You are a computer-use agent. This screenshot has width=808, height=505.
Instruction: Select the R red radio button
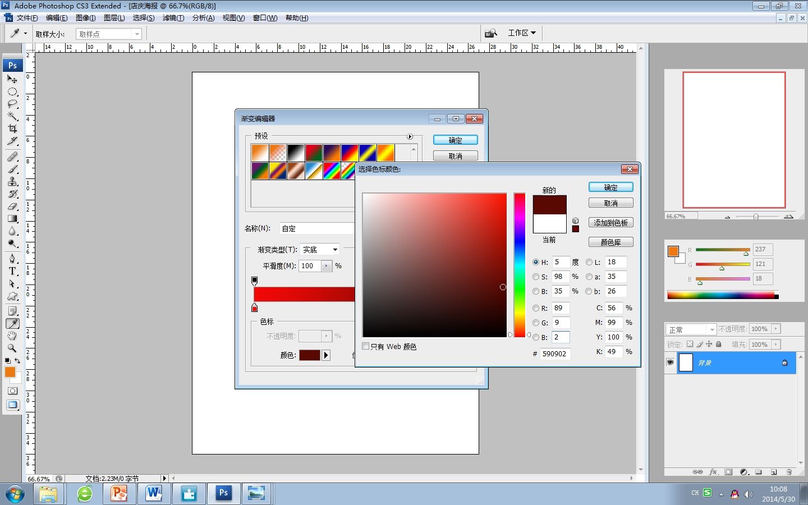pyautogui.click(x=536, y=308)
